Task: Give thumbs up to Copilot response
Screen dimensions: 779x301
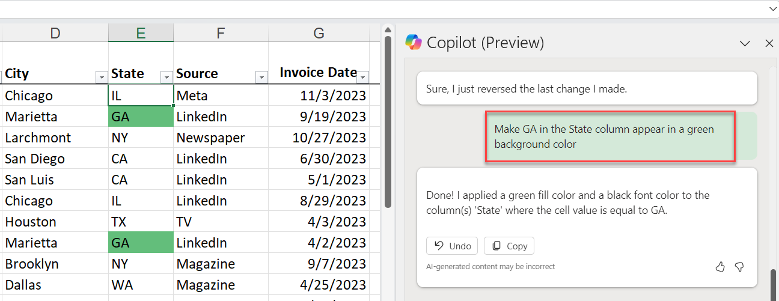Action: [x=720, y=267]
